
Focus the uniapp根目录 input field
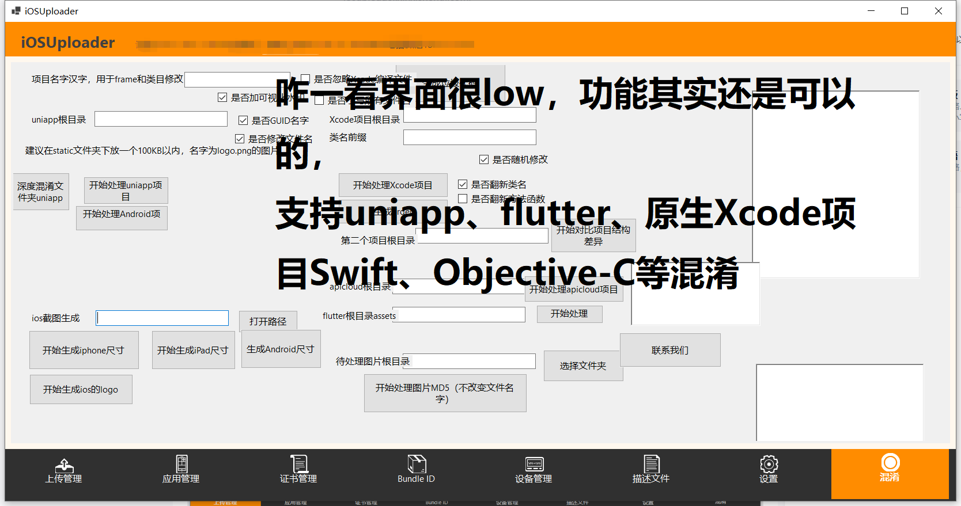[x=161, y=119]
